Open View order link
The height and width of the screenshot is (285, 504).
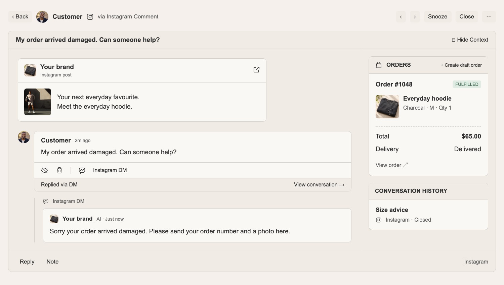click(392, 165)
